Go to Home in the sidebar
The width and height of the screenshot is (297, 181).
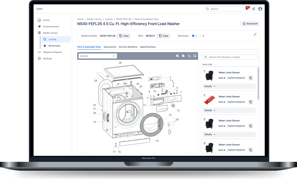click(x=46, y=20)
